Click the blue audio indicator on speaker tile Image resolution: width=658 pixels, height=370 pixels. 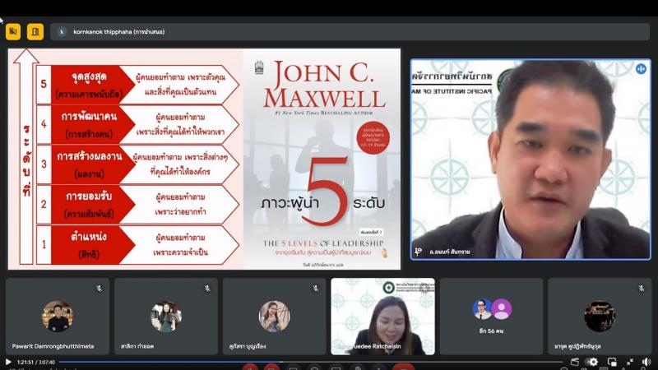(x=641, y=69)
